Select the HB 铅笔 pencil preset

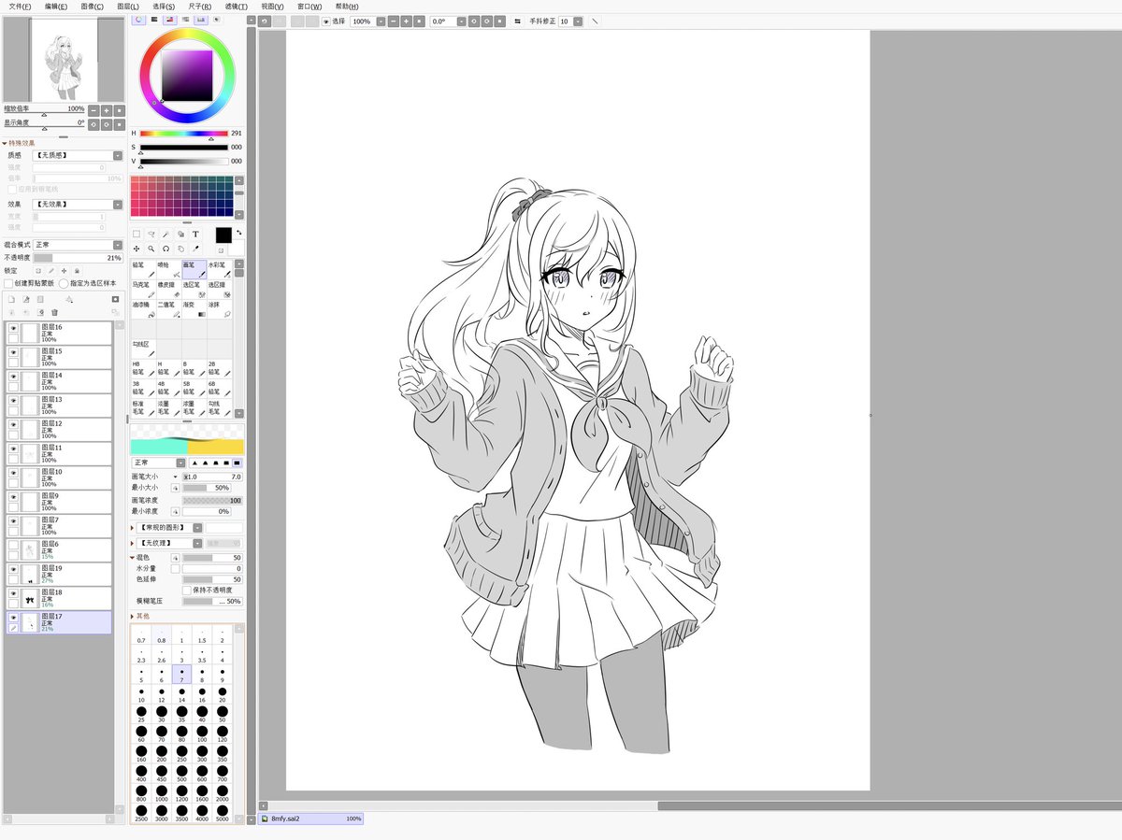coord(143,368)
